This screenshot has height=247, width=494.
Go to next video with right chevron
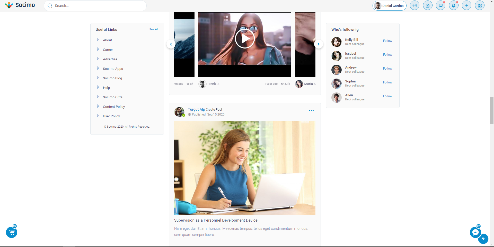319,44
